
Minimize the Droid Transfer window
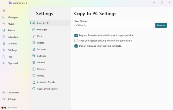tap(154, 2)
